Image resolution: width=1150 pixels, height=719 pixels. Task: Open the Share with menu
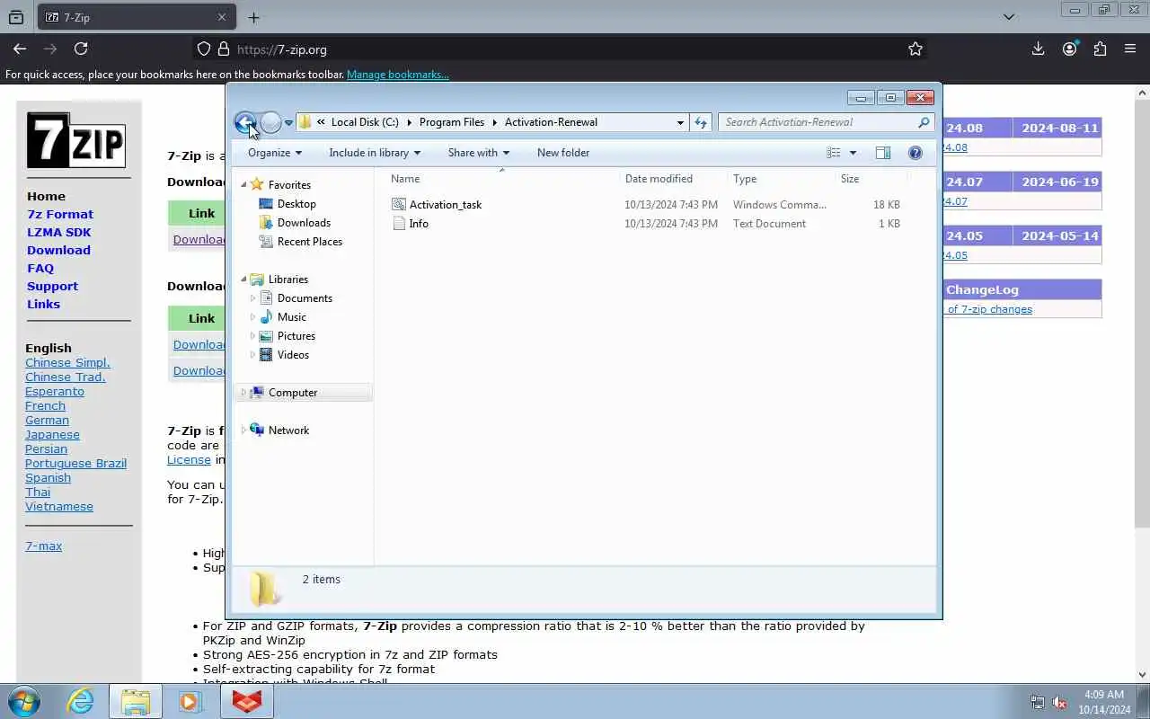[x=479, y=153]
